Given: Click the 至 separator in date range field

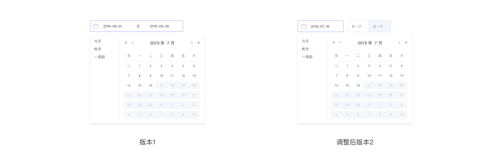Looking at the screenshot, I should point(138,26).
